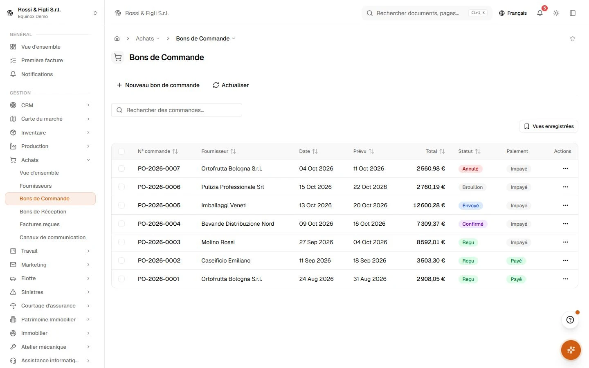Check the PO-2026-0002 row checkbox

(x=121, y=260)
